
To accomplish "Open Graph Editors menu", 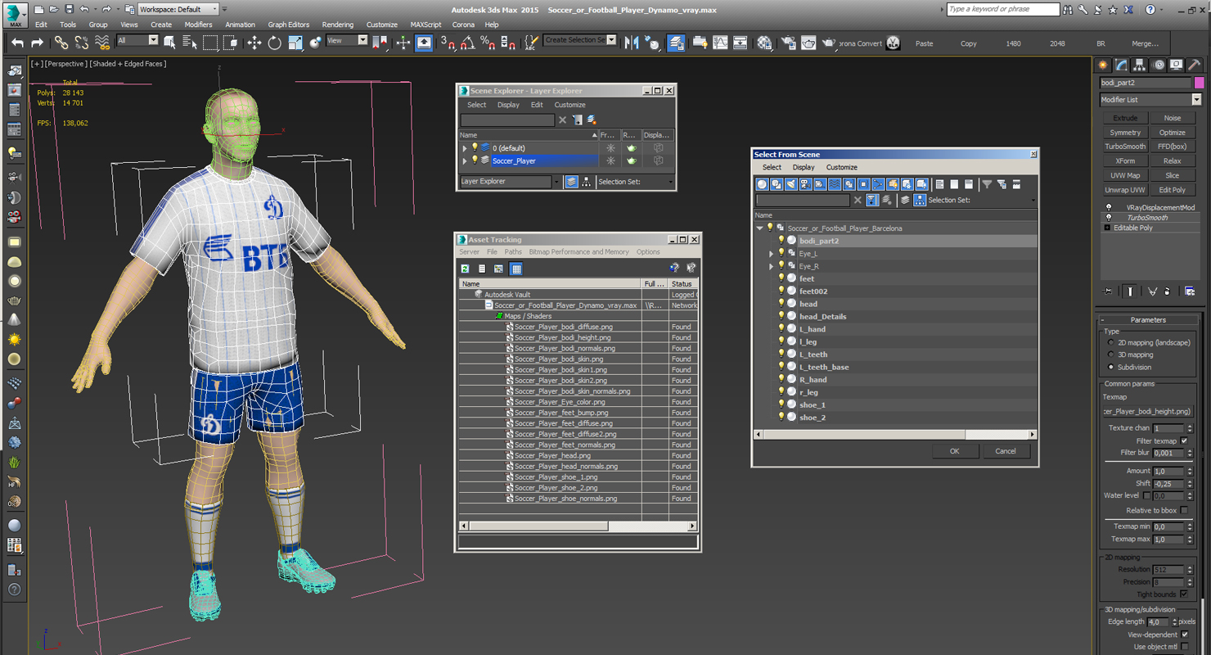I will click(289, 25).
